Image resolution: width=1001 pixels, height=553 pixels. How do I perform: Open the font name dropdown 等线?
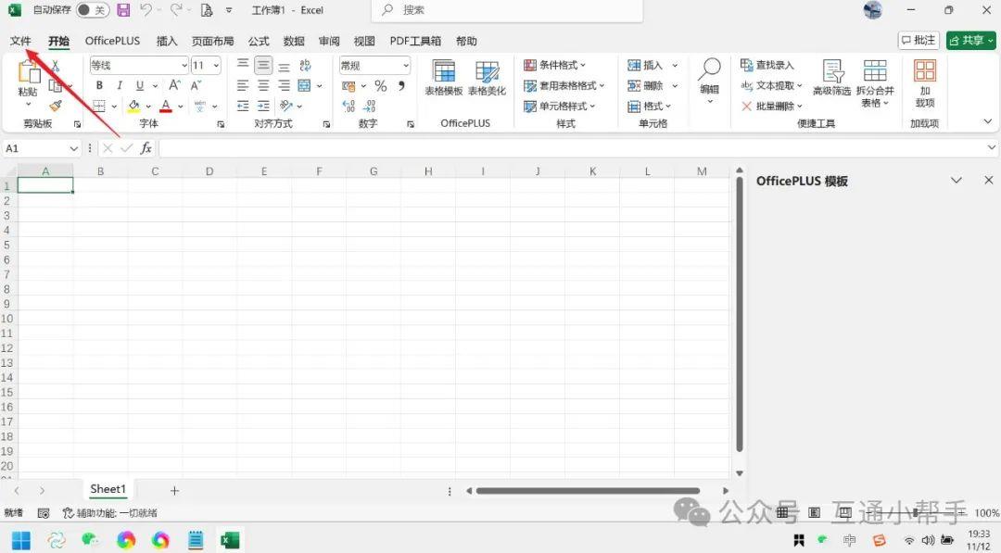(139, 65)
